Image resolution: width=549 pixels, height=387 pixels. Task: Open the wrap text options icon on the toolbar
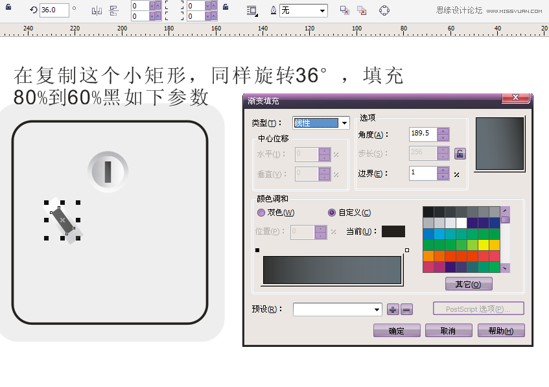tap(252, 10)
